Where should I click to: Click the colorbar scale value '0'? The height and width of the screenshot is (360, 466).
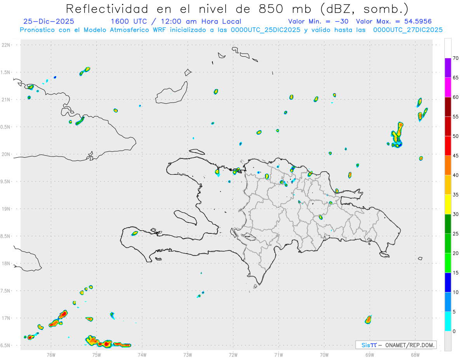454,331
